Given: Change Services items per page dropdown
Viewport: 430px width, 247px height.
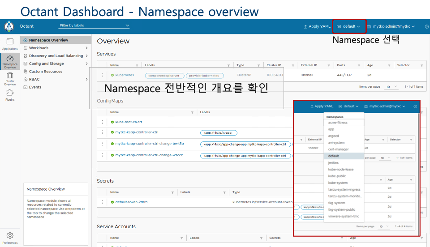Looking at the screenshot, I should pos(391,87).
